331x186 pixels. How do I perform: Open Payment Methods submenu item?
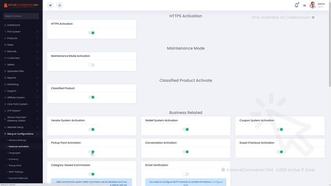pyautogui.click(x=18, y=178)
